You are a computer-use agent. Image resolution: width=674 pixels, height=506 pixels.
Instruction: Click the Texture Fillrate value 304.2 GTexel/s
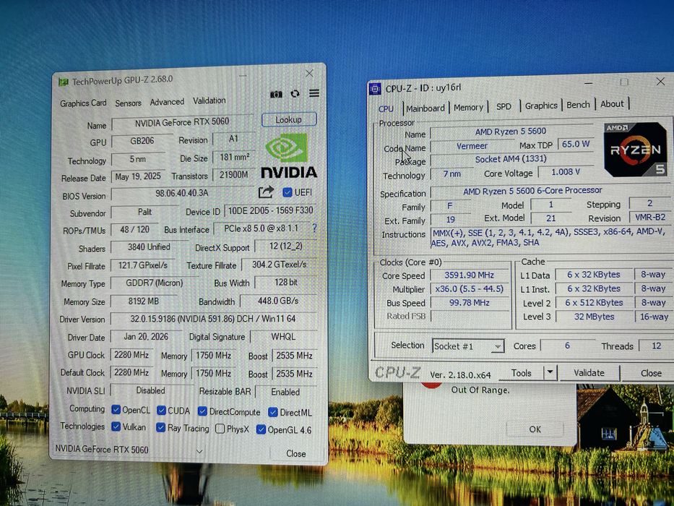click(280, 265)
